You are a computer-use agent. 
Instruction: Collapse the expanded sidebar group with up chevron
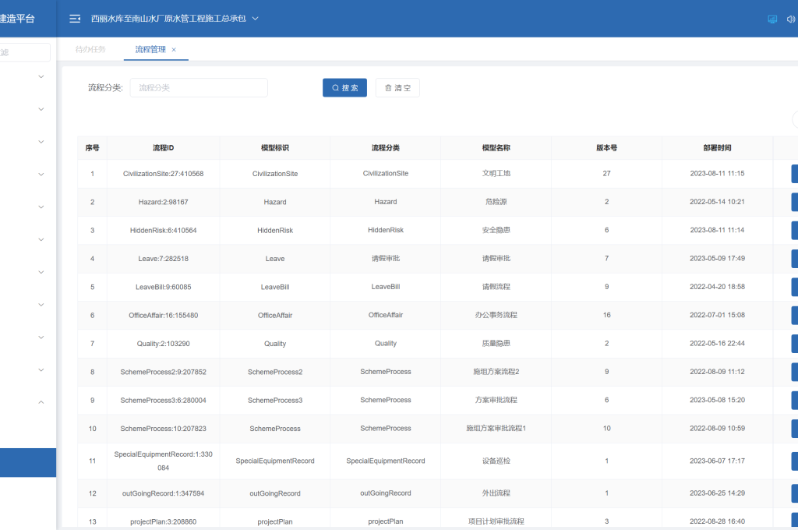coord(41,402)
